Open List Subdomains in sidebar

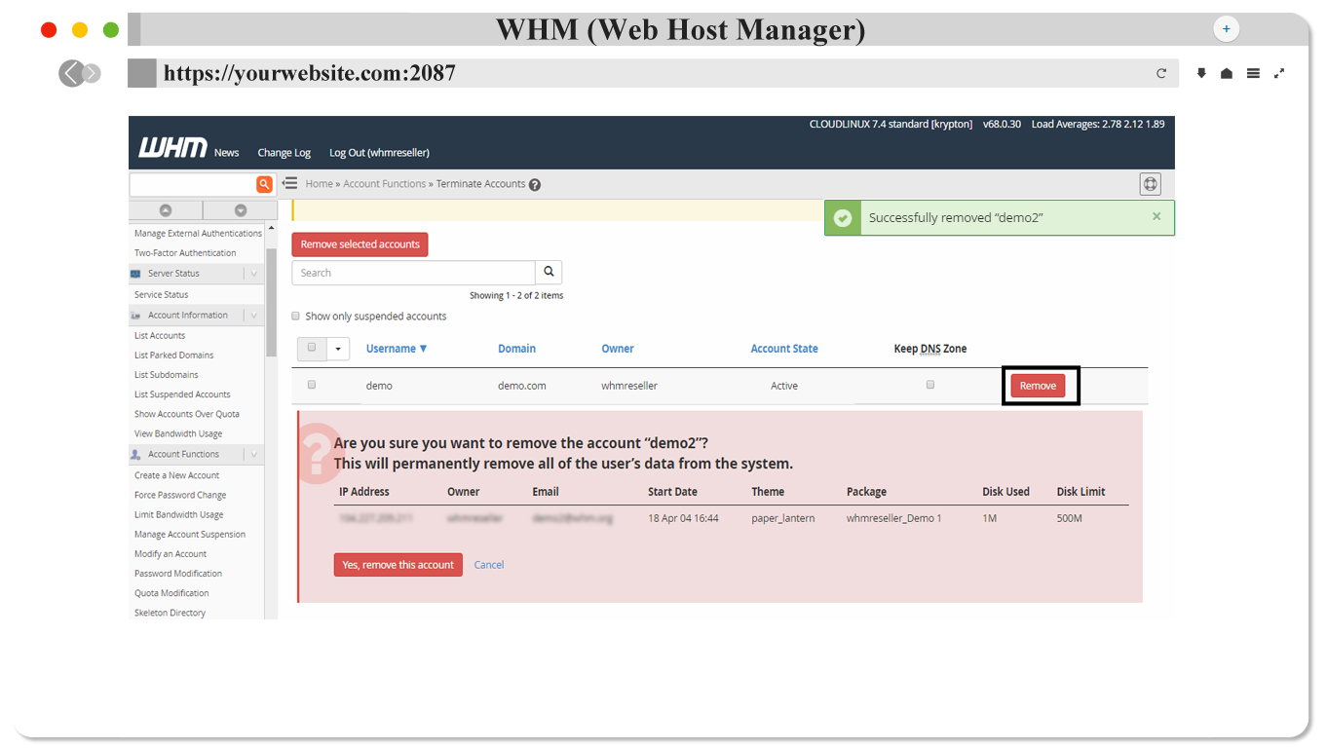[167, 375]
